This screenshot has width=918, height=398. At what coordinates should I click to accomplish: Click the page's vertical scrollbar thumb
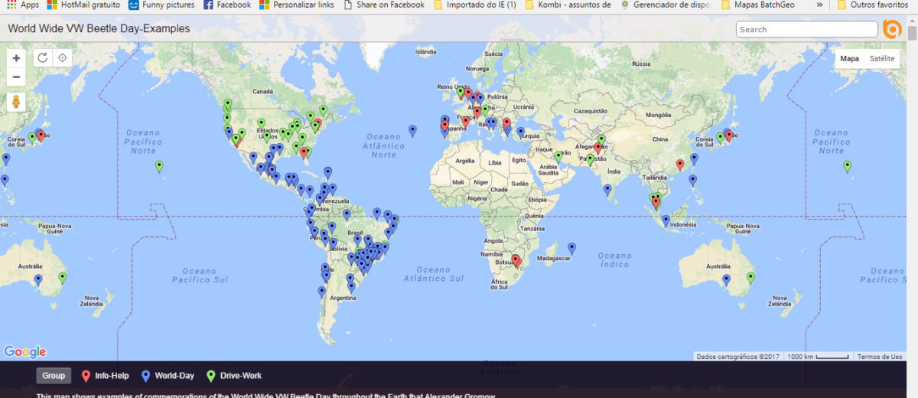[x=912, y=34]
